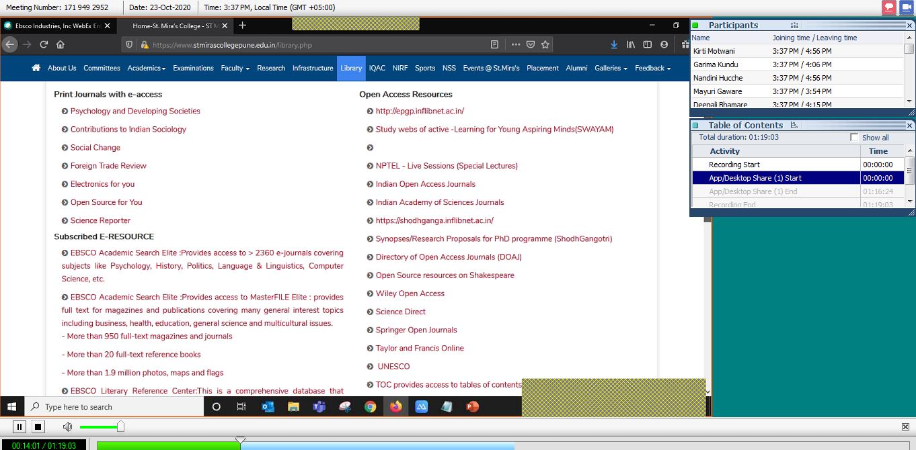Pause the recording playback
The width and height of the screenshot is (916, 450).
[x=20, y=426]
